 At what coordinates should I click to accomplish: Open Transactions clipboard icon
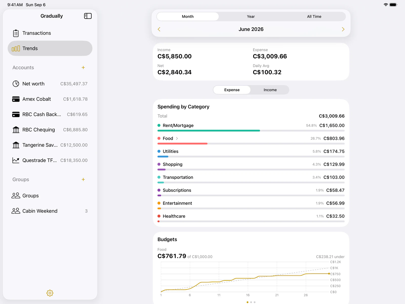[16, 33]
